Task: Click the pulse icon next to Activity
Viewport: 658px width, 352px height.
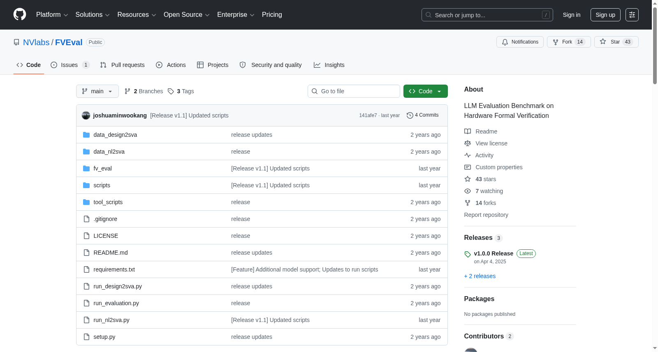Action: 468,155
